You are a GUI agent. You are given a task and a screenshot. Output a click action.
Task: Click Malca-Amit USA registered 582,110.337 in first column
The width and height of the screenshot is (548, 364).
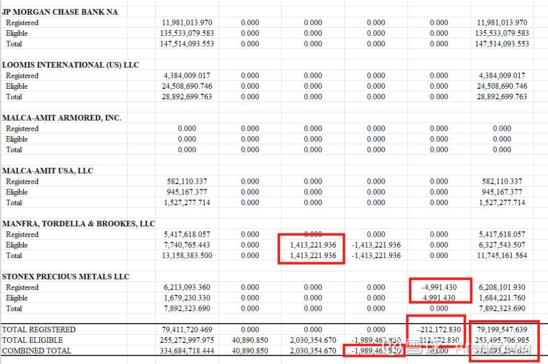[x=187, y=181]
